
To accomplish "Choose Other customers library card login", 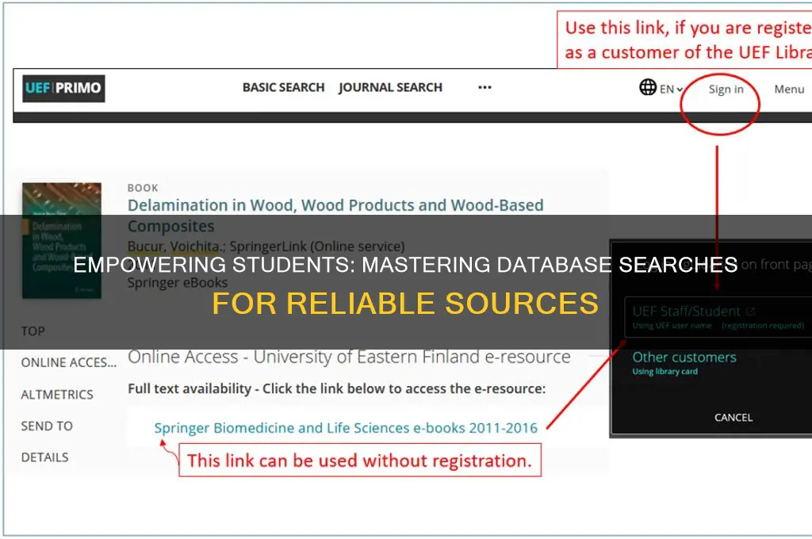I will (684, 363).
